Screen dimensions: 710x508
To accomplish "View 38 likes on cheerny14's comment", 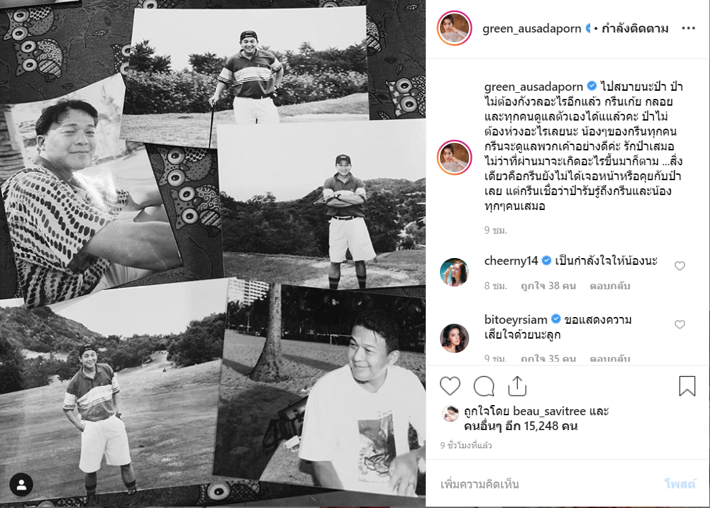I will [548, 286].
